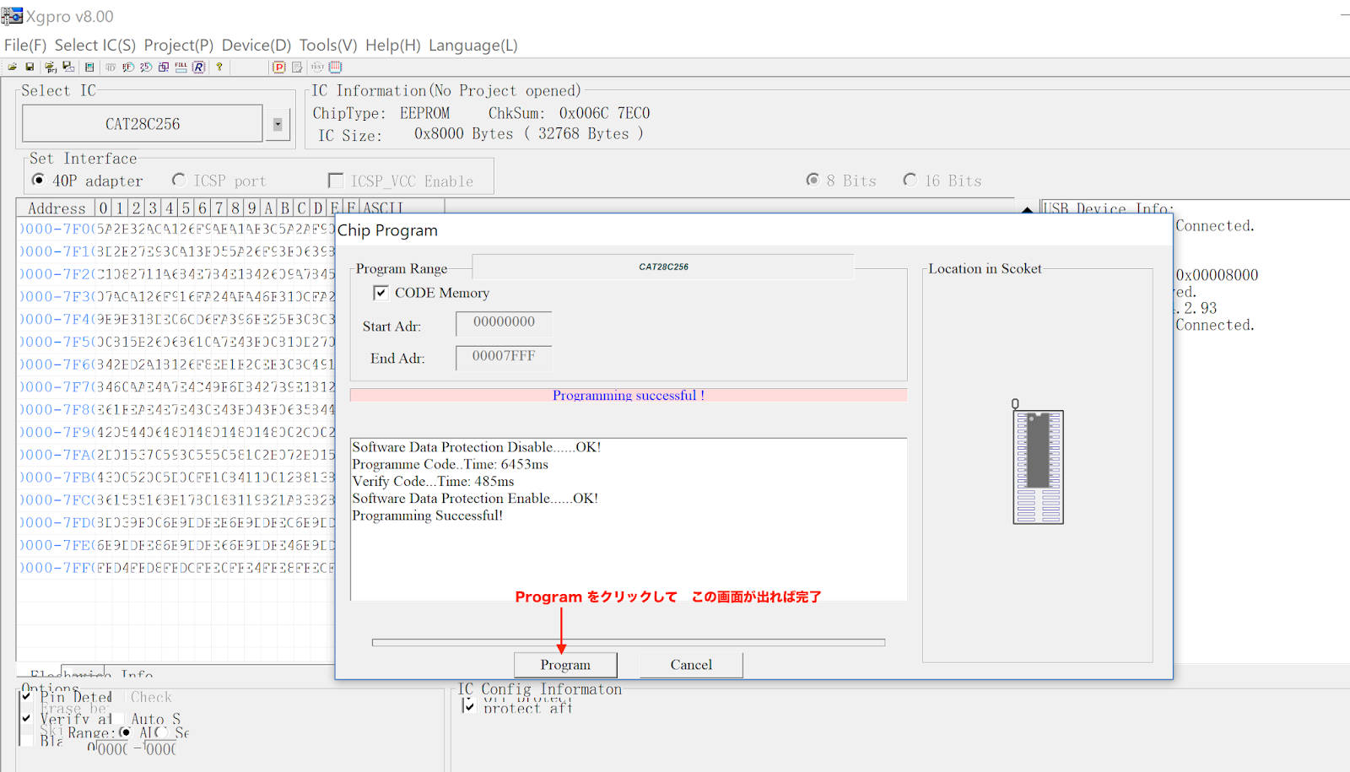Open help using the question mark icon
Screen dimensions: 1350x772
219,67
